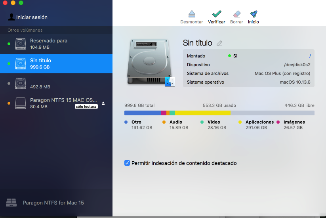Click the Imágenes legend pink dot
This screenshot has width=326, height=218.
tap(278, 122)
